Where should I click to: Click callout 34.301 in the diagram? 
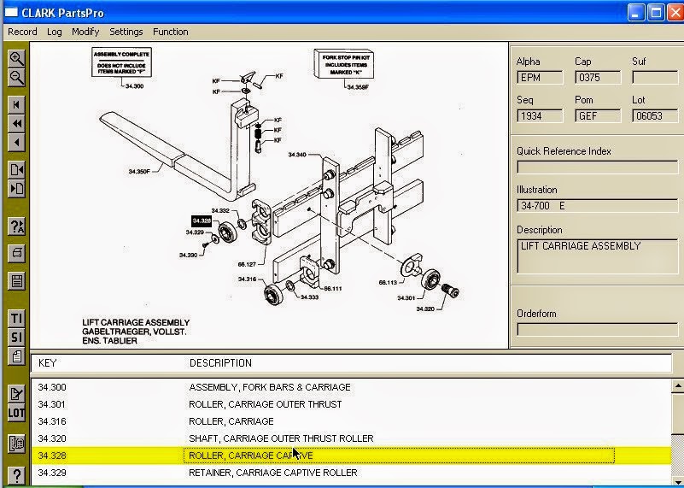pyautogui.click(x=406, y=298)
